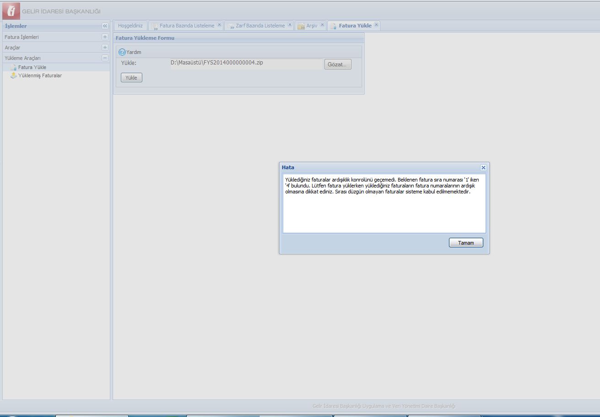Expand the Fatura İşlemleri section
The height and width of the screenshot is (417, 600).
[105, 37]
